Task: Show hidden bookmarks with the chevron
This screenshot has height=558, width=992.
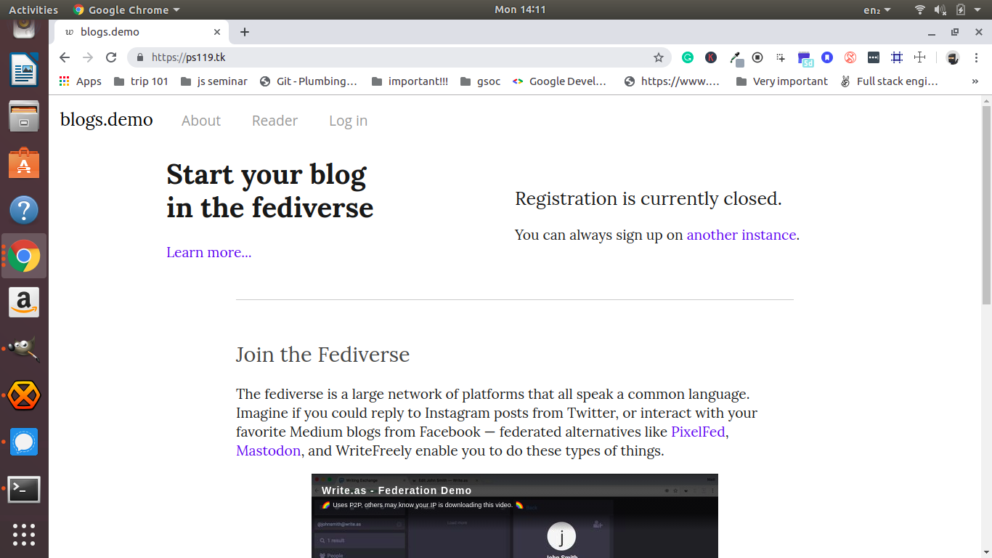Action: 975,81
